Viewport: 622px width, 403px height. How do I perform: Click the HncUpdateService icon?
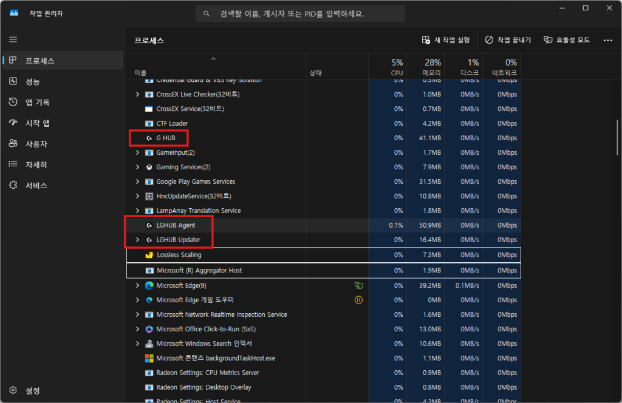(149, 196)
